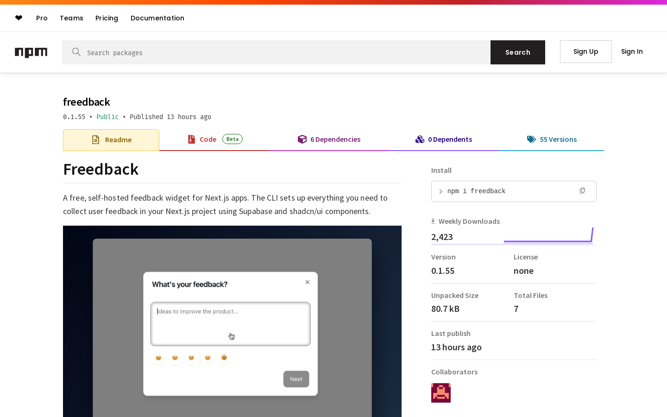
Task: Click the heart icon in top navigation
Action: [x=19, y=18]
